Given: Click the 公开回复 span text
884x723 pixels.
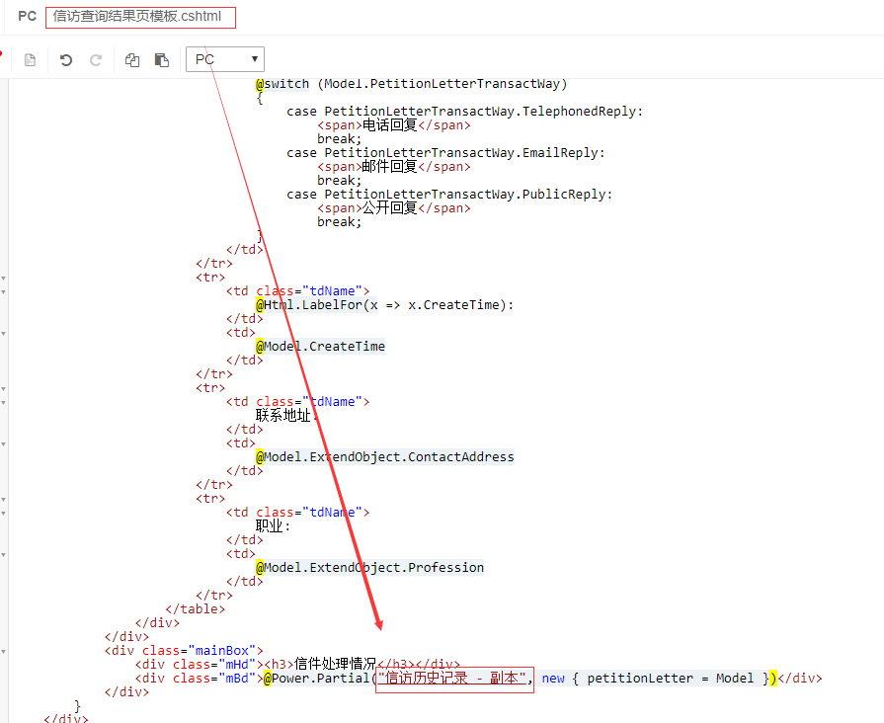Looking at the screenshot, I should pyautogui.click(x=390, y=208).
